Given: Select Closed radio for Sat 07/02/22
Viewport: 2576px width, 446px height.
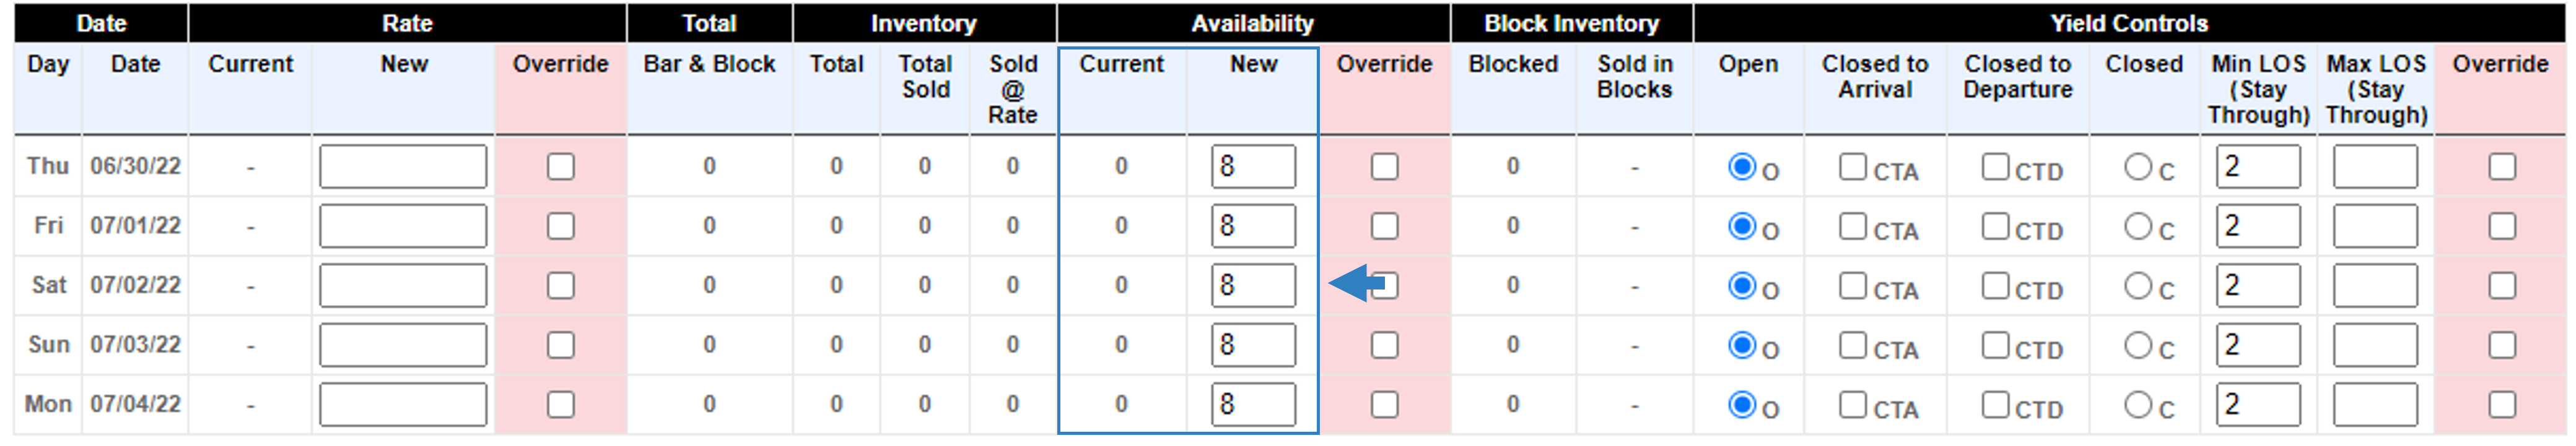Looking at the screenshot, I should pos(2138,286).
